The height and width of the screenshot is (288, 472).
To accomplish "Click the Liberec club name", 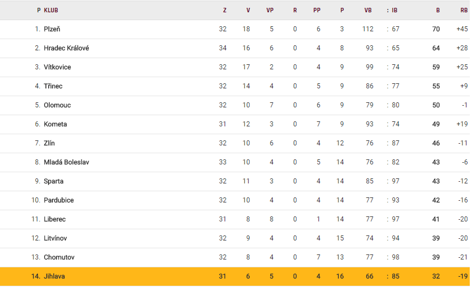I will (55, 219).
